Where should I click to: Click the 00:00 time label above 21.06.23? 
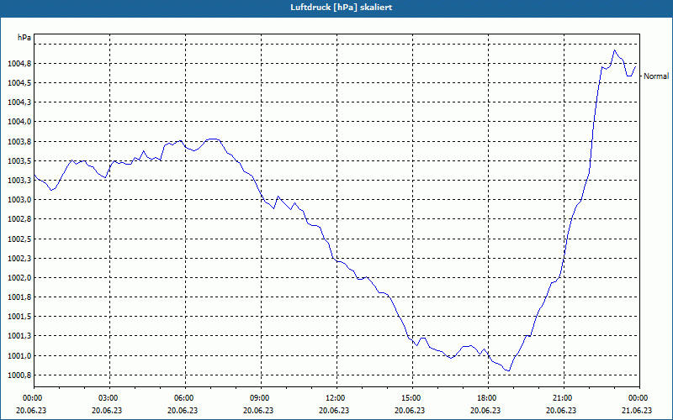(x=638, y=398)
